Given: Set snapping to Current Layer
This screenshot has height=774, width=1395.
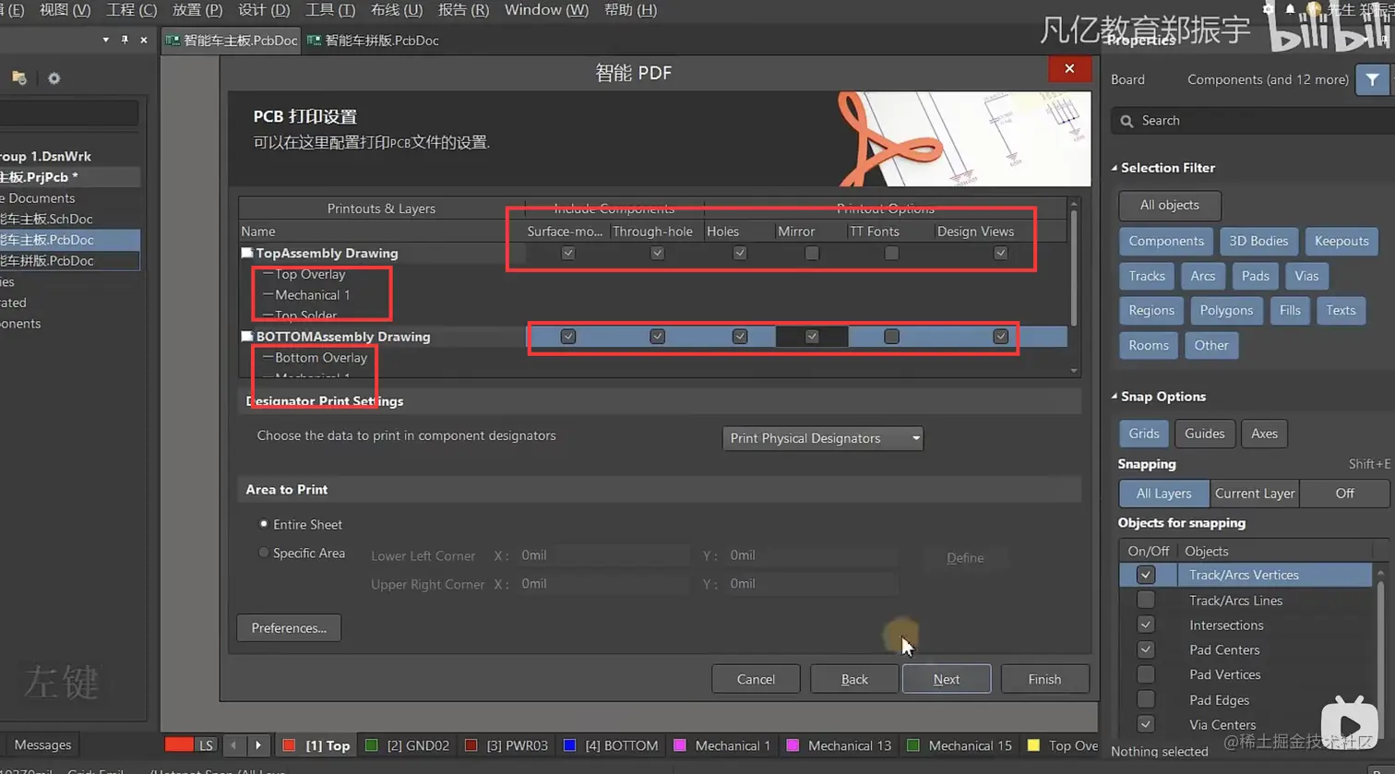Looking at the screenshot, I should 1255,494.
